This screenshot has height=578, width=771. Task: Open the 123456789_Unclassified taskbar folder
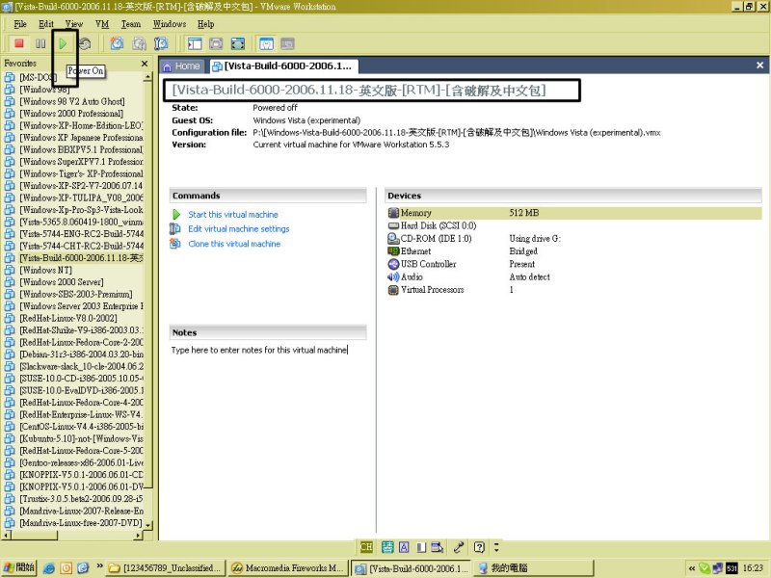pos(165,568)
